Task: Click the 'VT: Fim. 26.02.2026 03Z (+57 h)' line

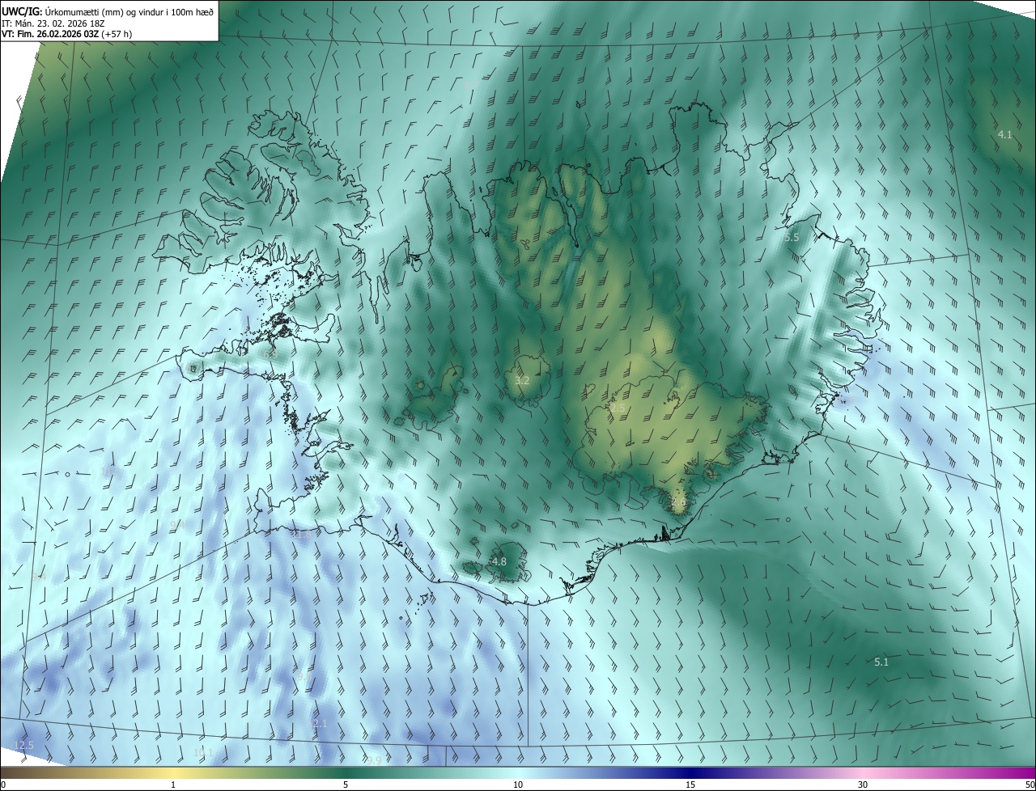Action: pos(67,34)
